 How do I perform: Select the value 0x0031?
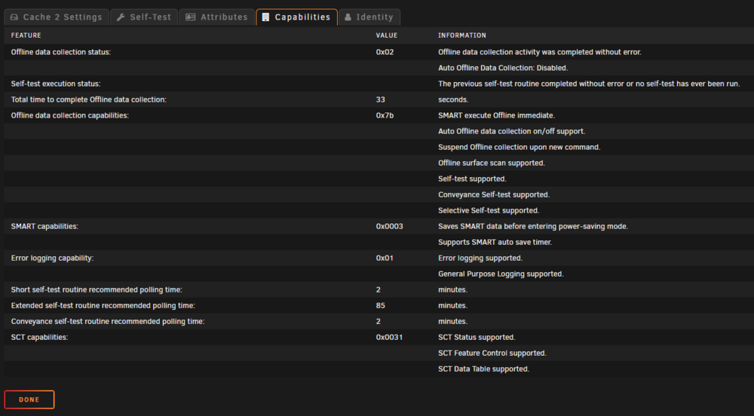coord(390,337)
